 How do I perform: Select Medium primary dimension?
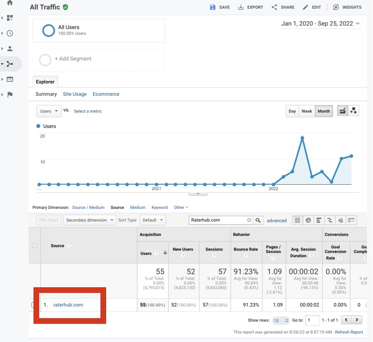pyautogui.click(x=138, y=208)
